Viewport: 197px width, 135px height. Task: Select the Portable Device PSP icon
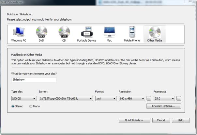(x=86, y=33)
